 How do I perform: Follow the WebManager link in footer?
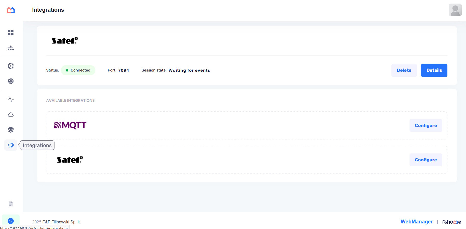point(417,222)
